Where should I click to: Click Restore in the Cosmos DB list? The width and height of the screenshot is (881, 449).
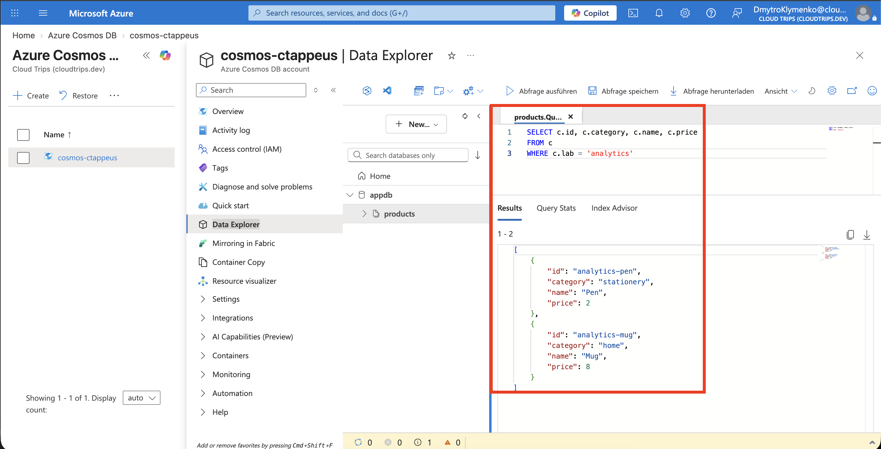(78, 96)
